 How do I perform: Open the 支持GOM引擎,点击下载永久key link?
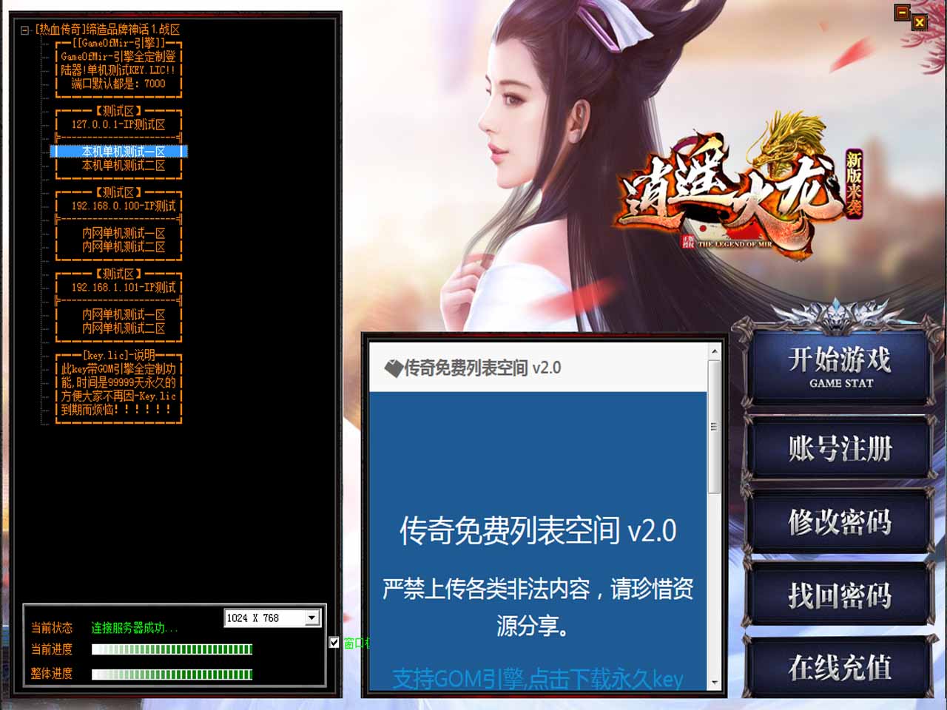tap(538, 678)
